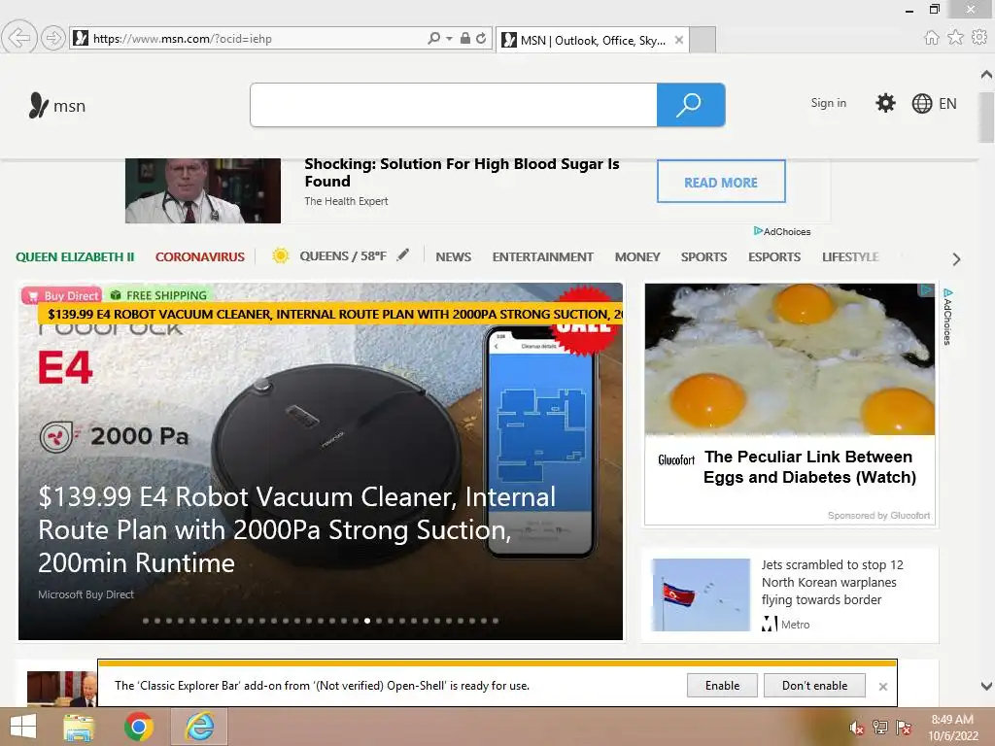Go to the browser Home icon
Viewport: 995px width, 746px height.
click(x=931, y=38)
